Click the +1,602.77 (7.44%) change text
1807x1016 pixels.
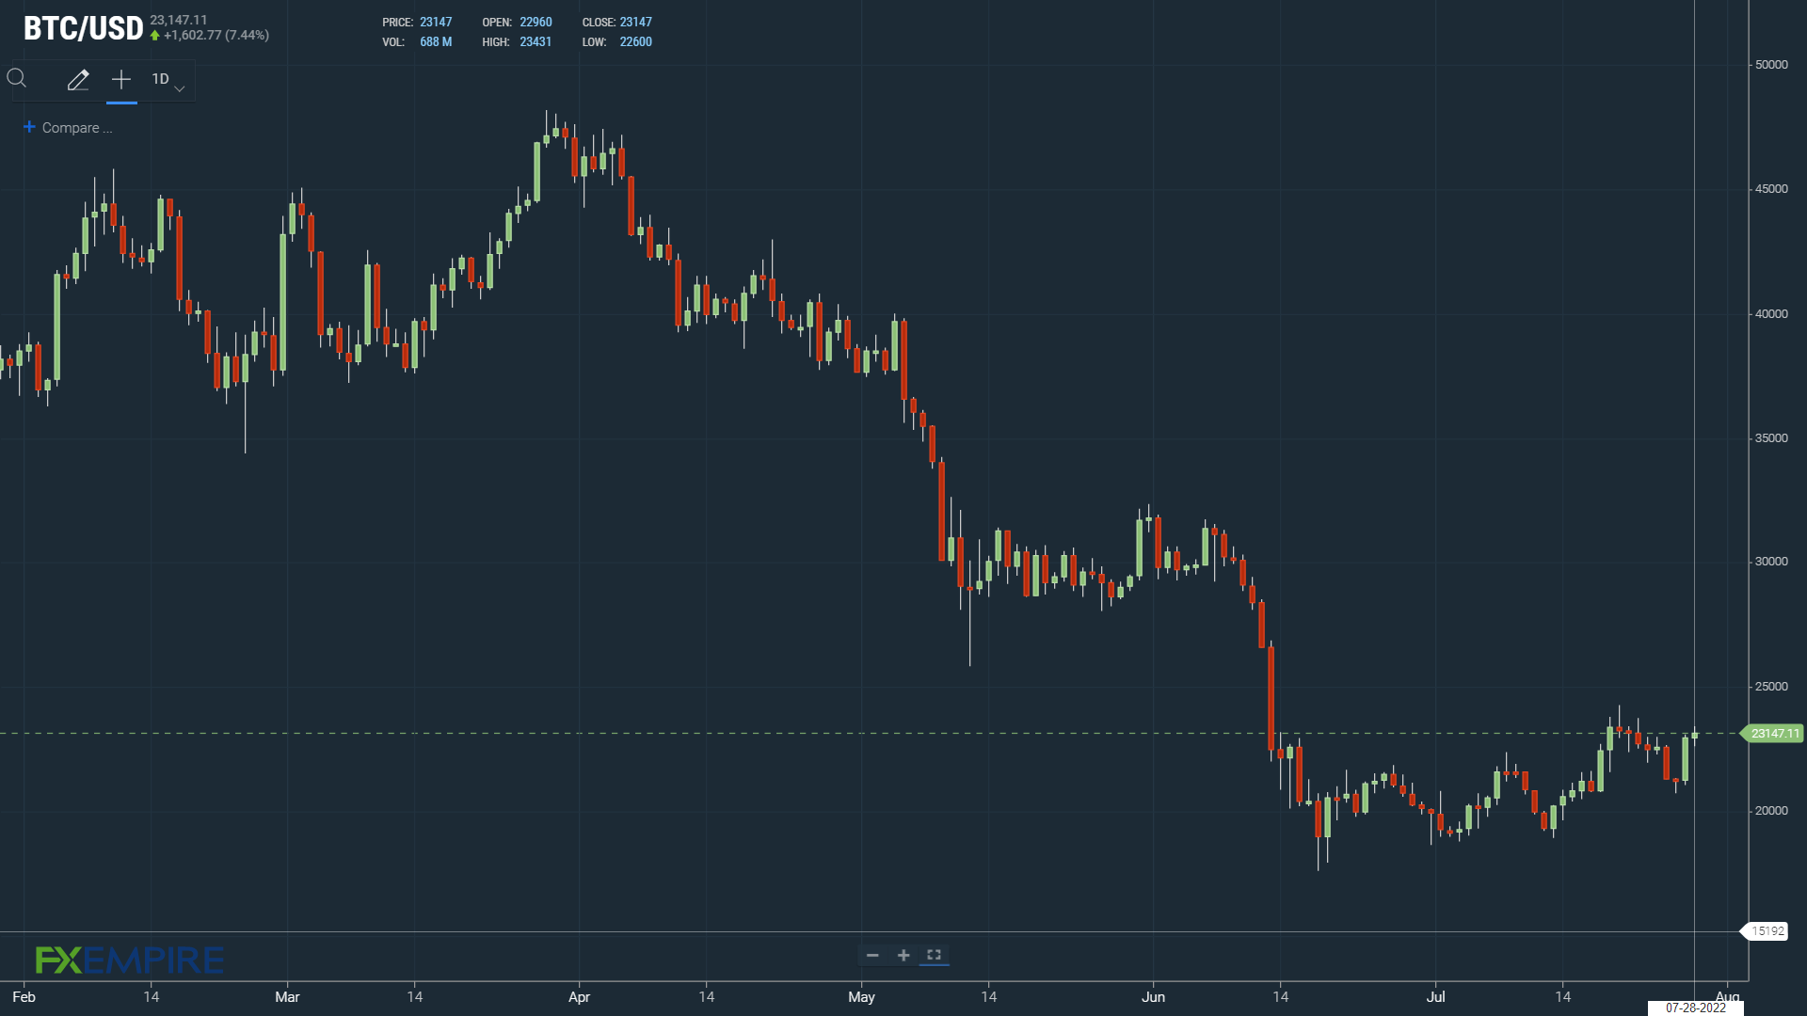pos(216,36)
